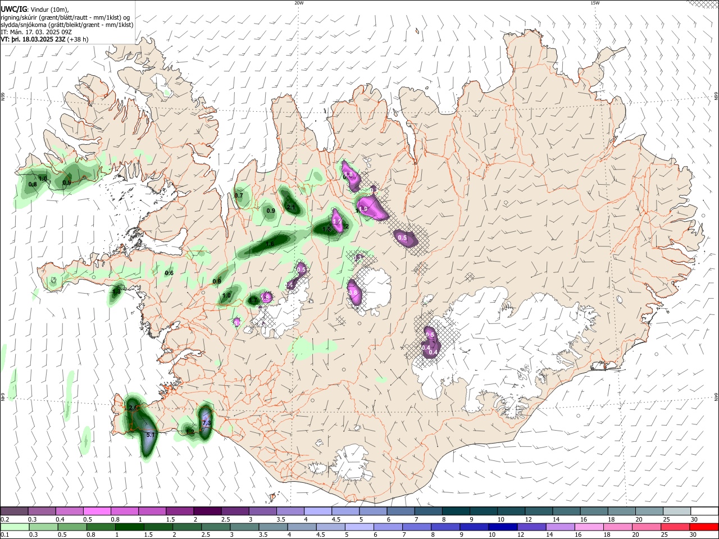Click the UWC/IG title text
This screenshot has width=719, height=539.
(x=13, y=9)
